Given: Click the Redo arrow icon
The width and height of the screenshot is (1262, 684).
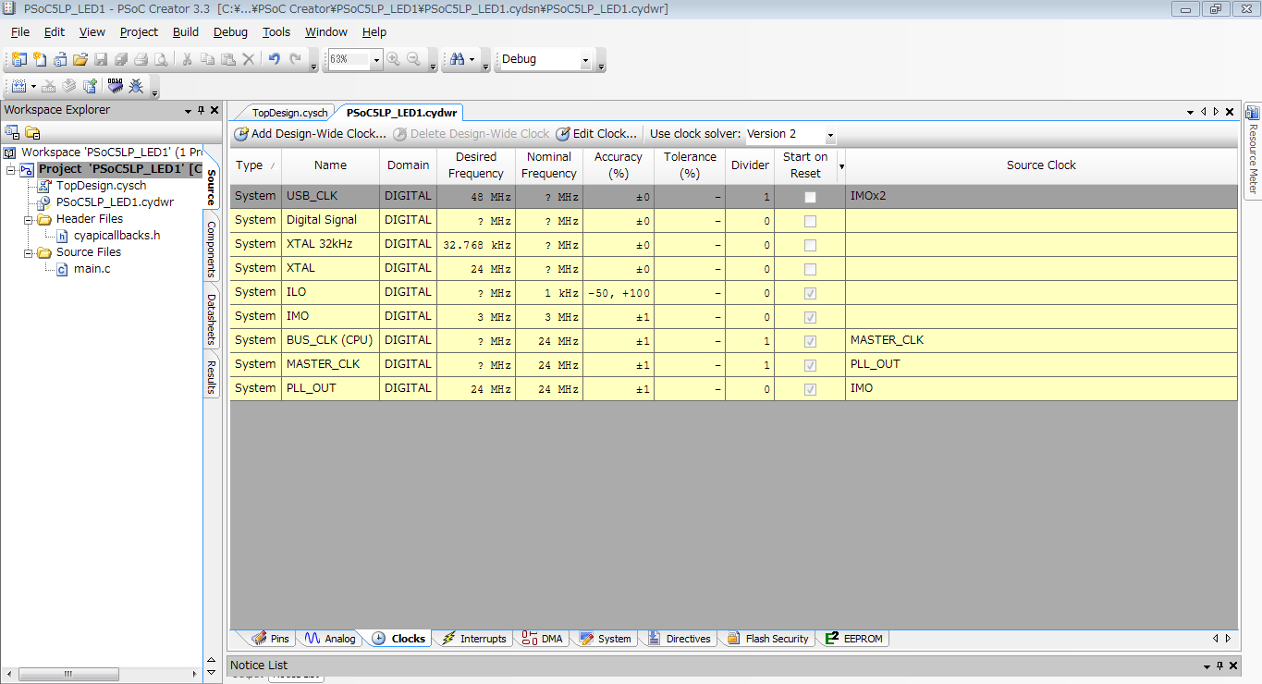Looking at the screenshot, I should tap(295, 59).
